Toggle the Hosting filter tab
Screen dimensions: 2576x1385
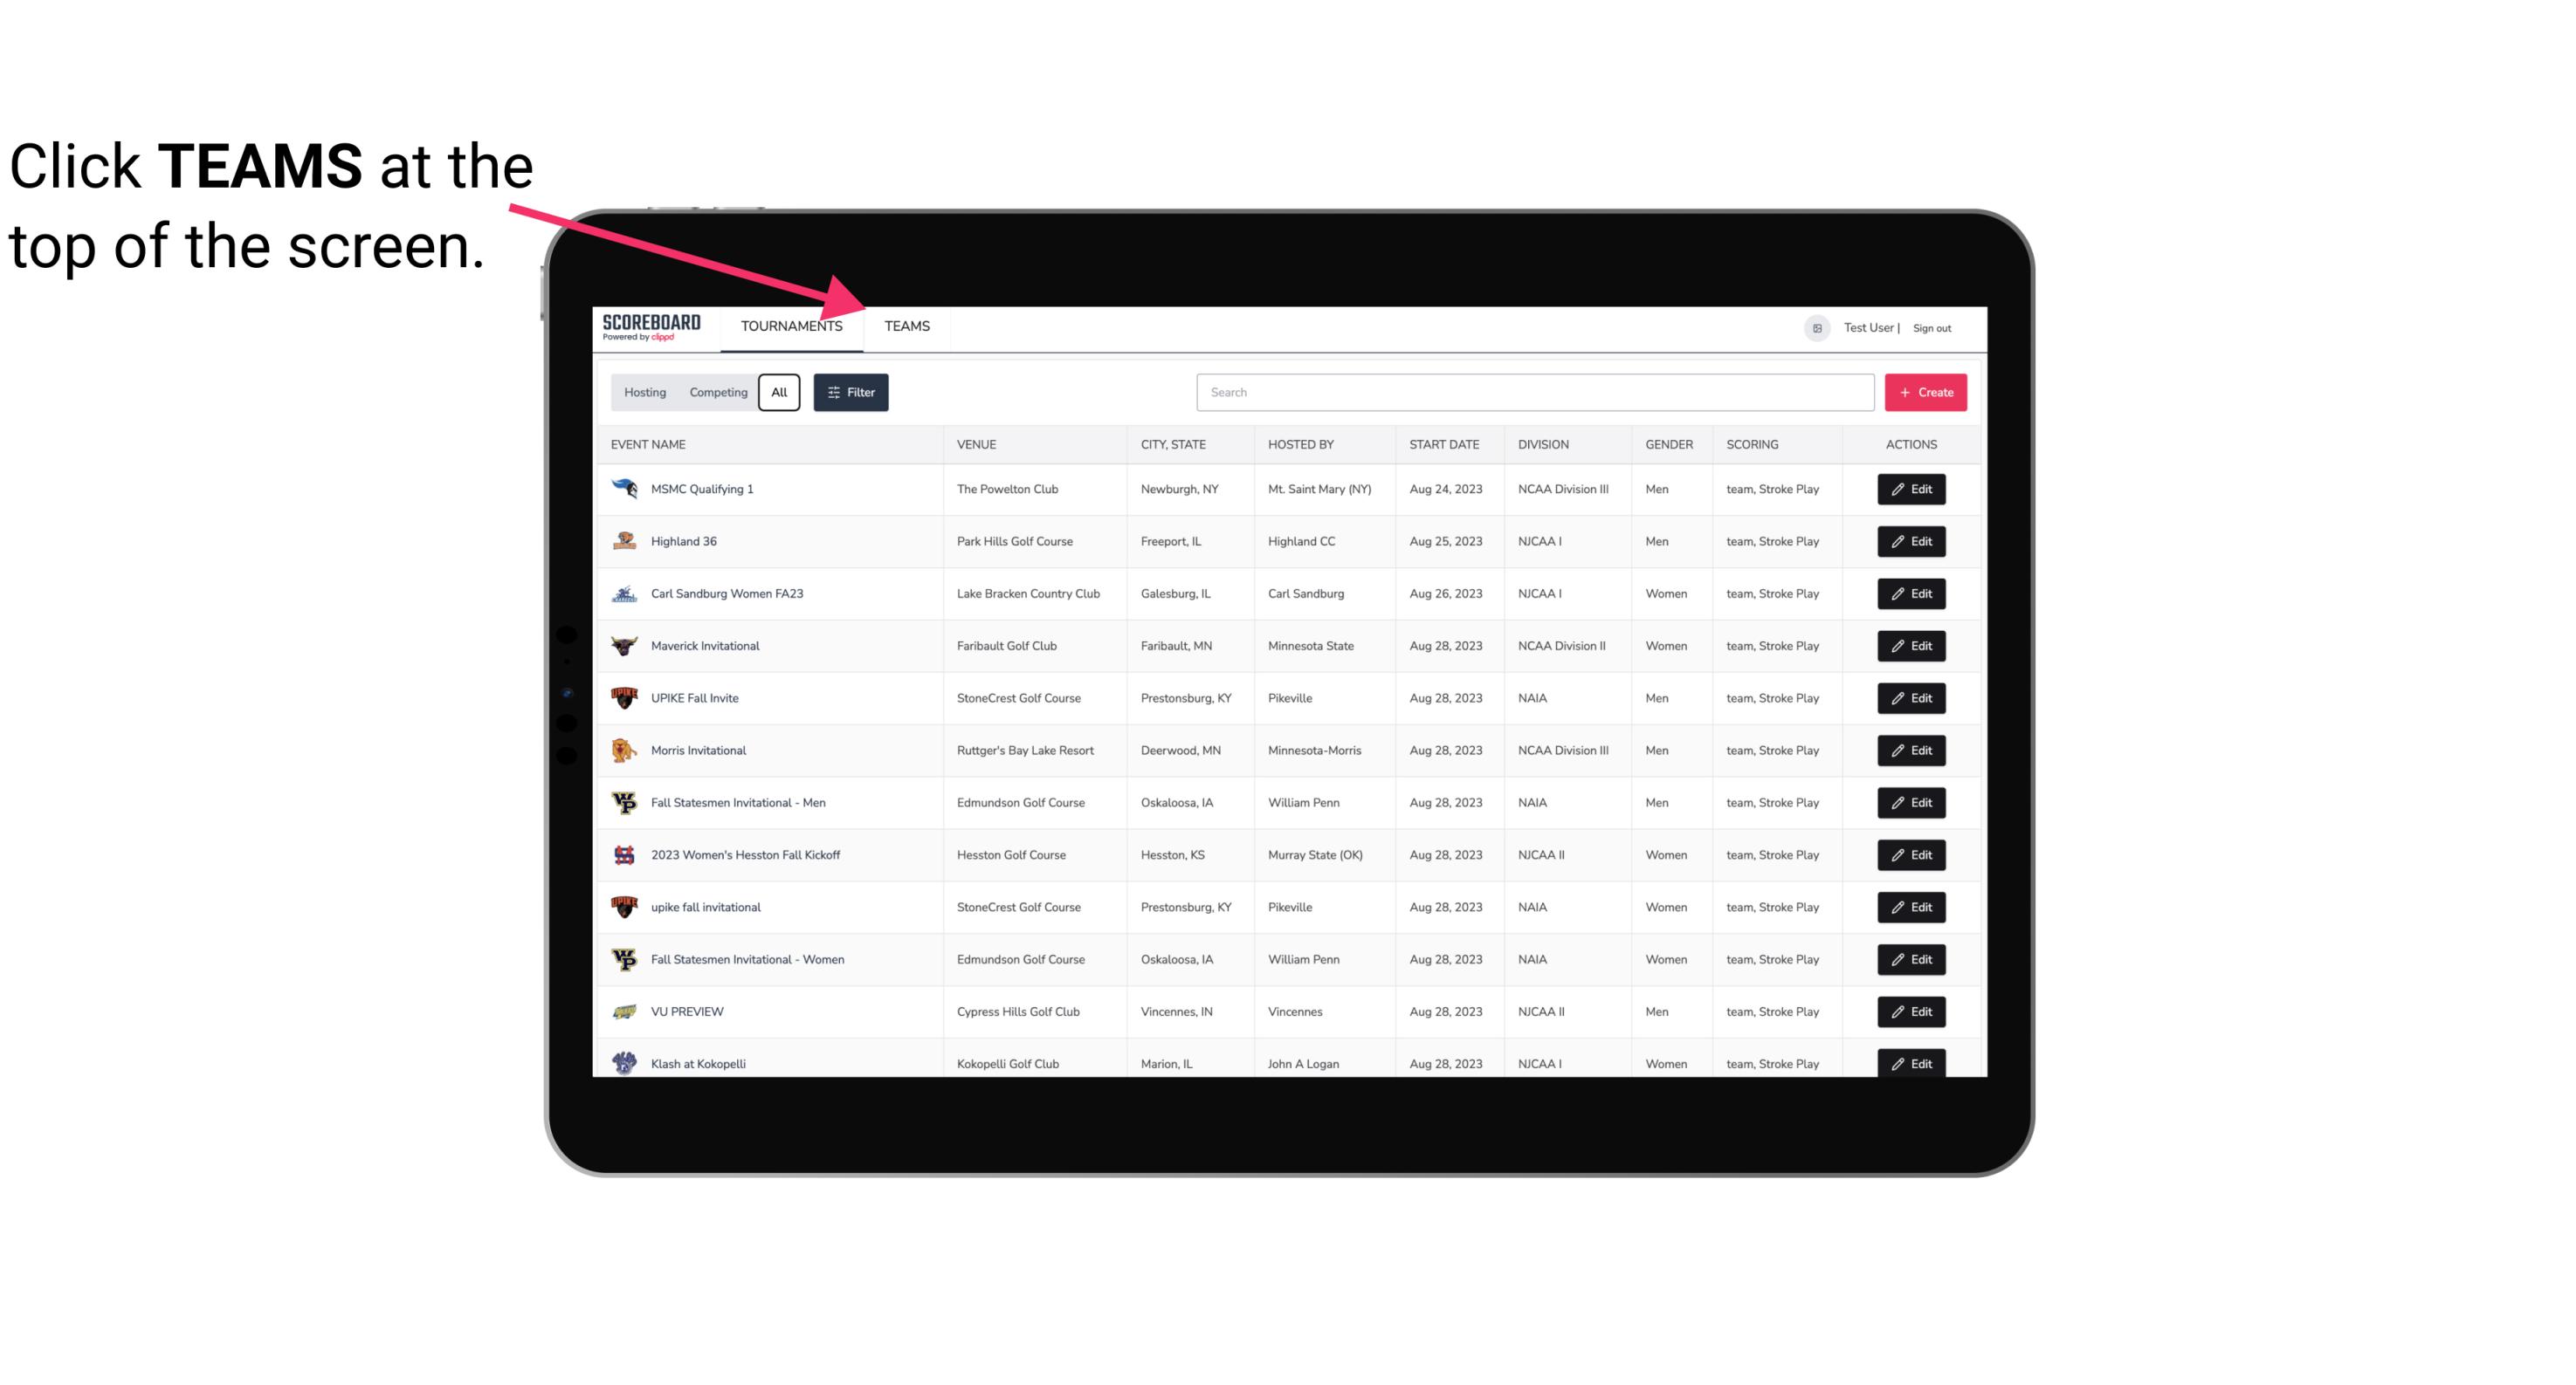click(644, 393)
